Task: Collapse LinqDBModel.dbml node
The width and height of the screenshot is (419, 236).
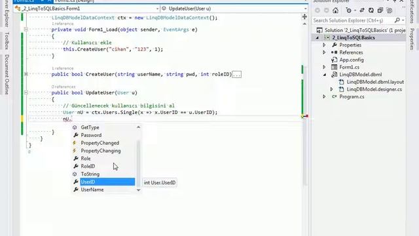Action: coord(325,75)
